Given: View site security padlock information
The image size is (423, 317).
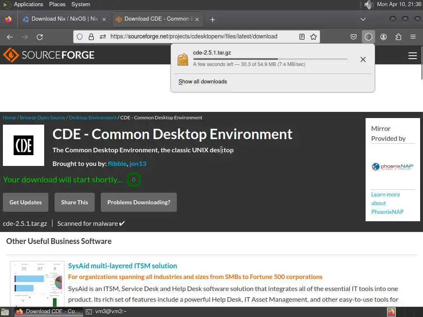Looking at the screenshot, I should tap(91, 37).
